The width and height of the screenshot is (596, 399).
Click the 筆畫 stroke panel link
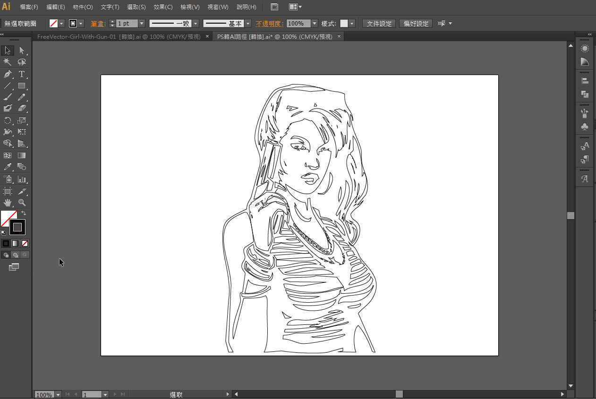[98, 23]
